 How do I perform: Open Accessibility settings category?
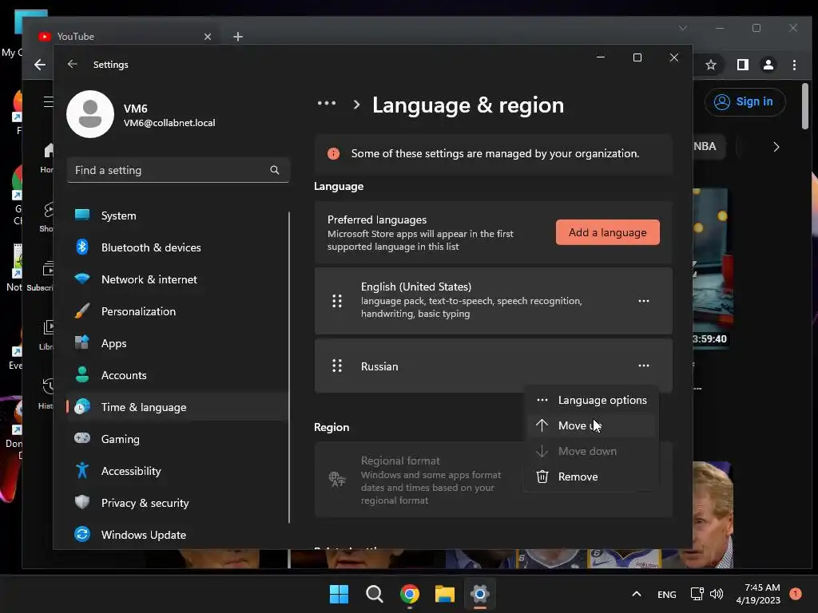177,471
